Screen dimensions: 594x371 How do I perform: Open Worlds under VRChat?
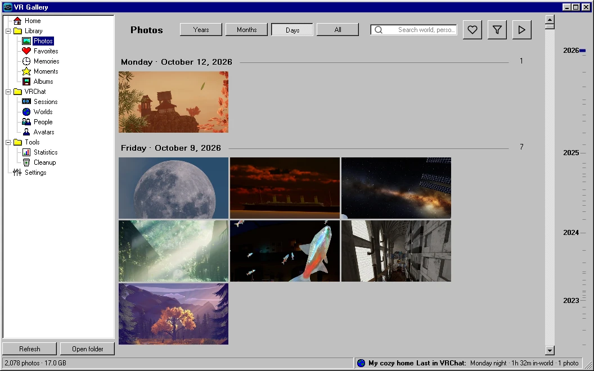click(x=43, y=112)
